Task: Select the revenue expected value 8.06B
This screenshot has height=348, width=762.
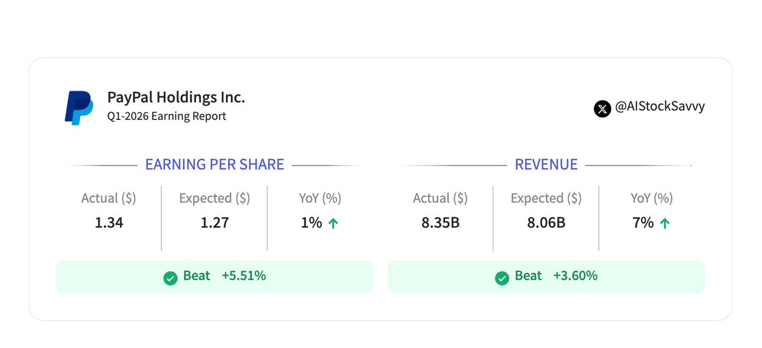Action: click(x=546, y=223)
